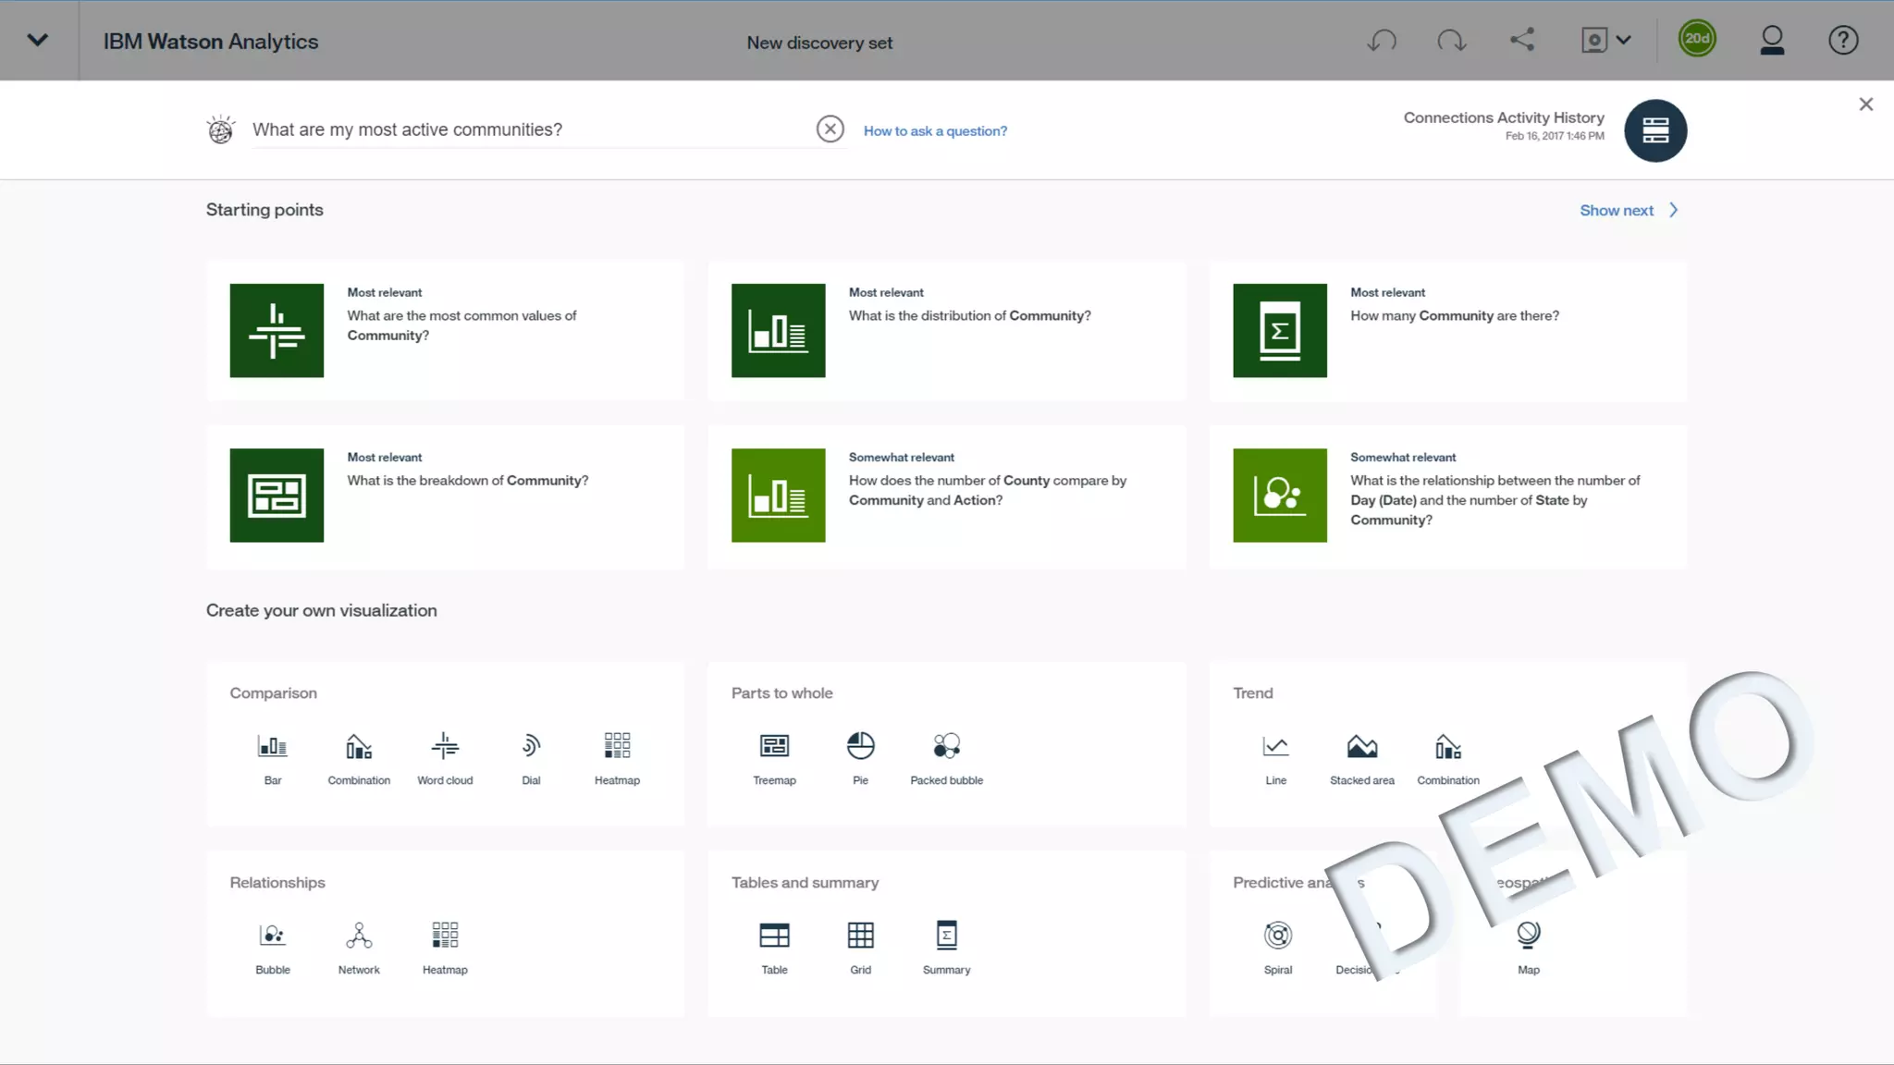This screenshot has height=1065, width=1894.
Task: Click the redo arrow icon
Action: (x=1451, y=41)
